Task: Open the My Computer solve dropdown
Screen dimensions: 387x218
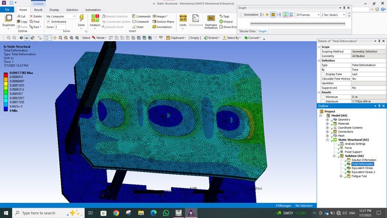Action: pos(60,16)
